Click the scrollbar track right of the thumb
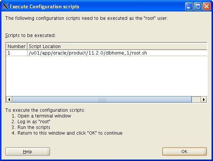 [196, 100]
